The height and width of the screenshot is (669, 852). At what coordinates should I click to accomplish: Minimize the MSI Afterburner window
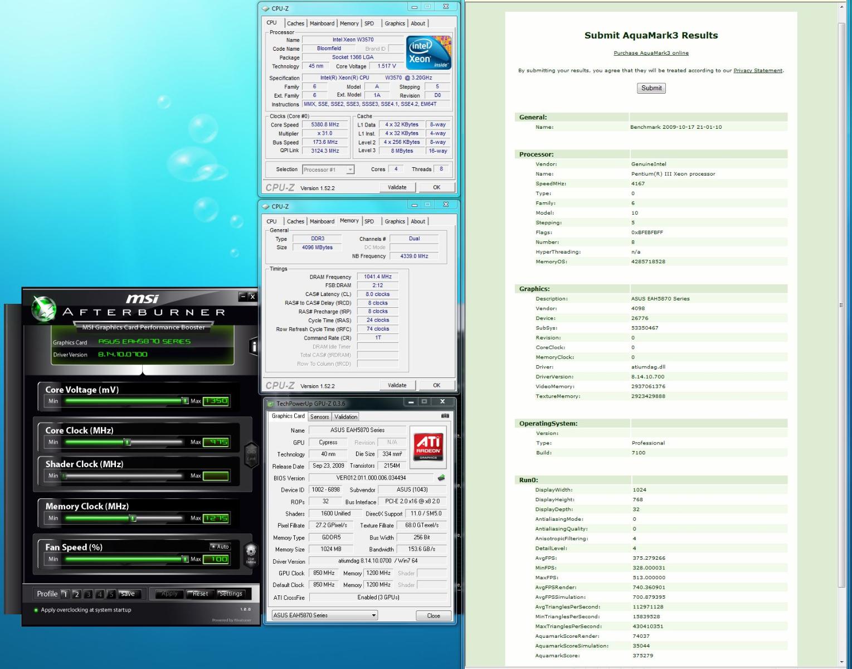242,297
